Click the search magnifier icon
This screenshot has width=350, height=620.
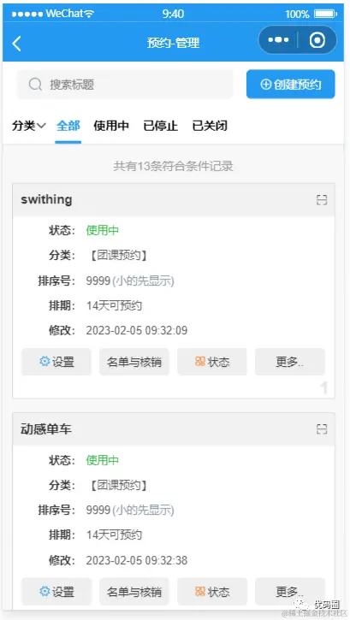click(35, 84)
